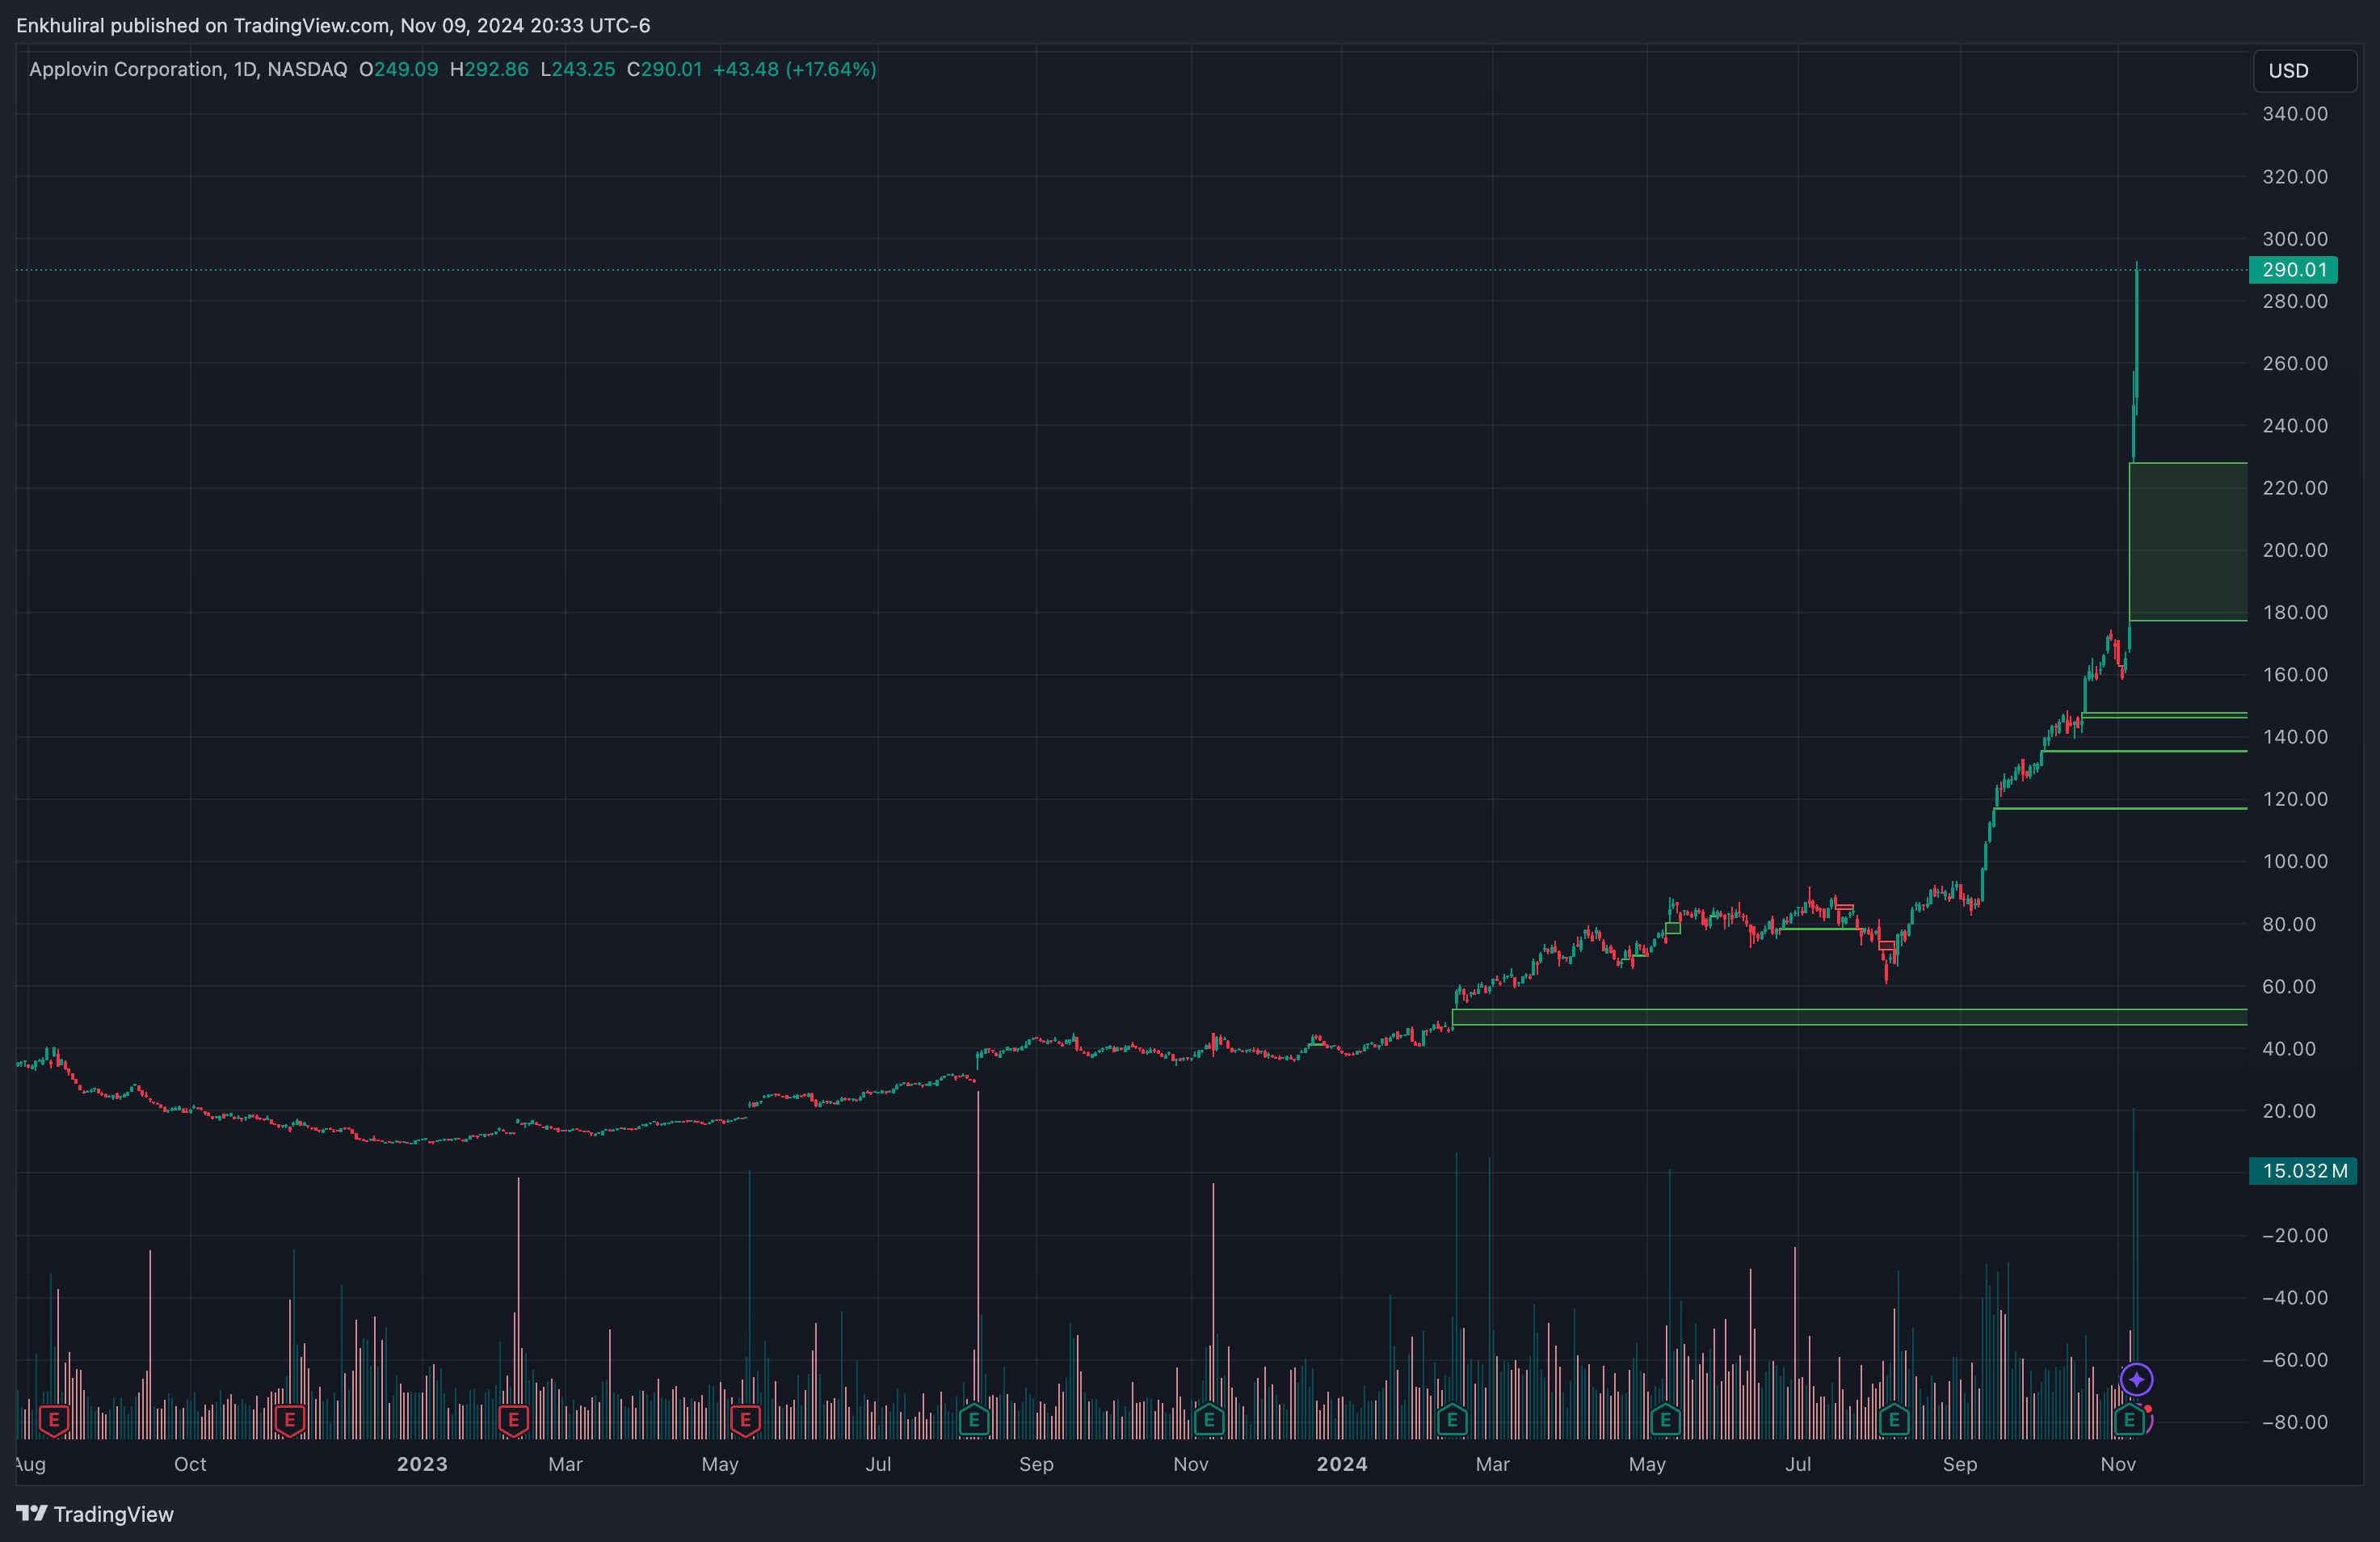Click the 2024 label on time axis
This screenshot has height=1542, width=2380.
coord(1341,1464)
